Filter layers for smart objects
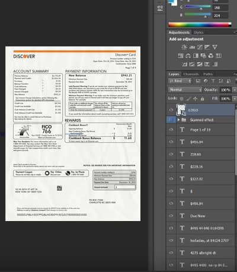The height and width of the screenshot is (272, 237). pos(228,81)
